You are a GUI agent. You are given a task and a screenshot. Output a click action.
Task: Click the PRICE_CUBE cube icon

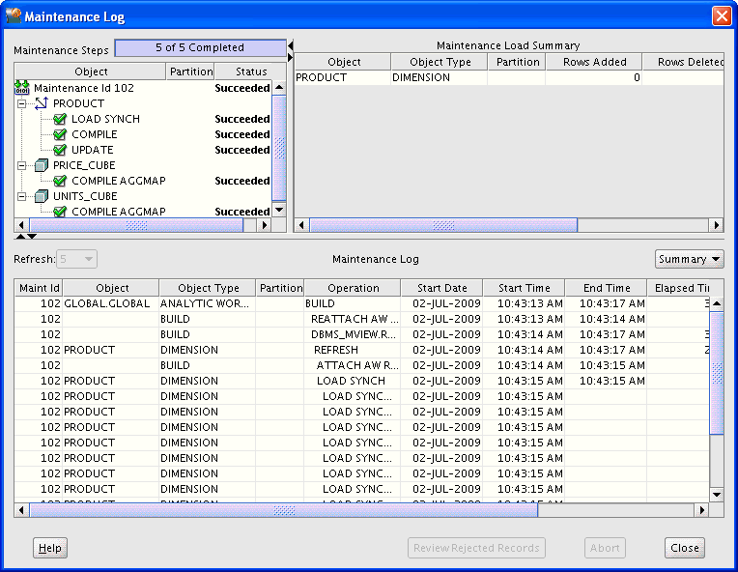[42, 165]
